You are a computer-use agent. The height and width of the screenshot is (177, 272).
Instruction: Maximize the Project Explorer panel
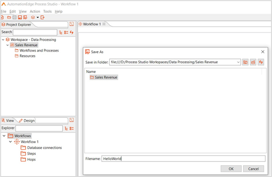point(71,24)
